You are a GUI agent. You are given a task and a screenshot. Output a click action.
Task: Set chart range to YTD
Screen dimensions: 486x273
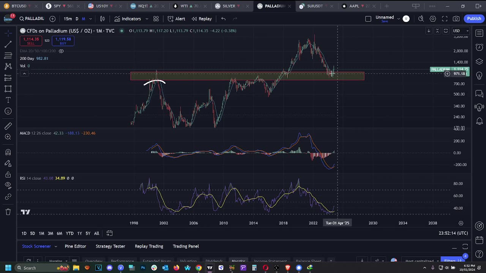pos(69,233)
